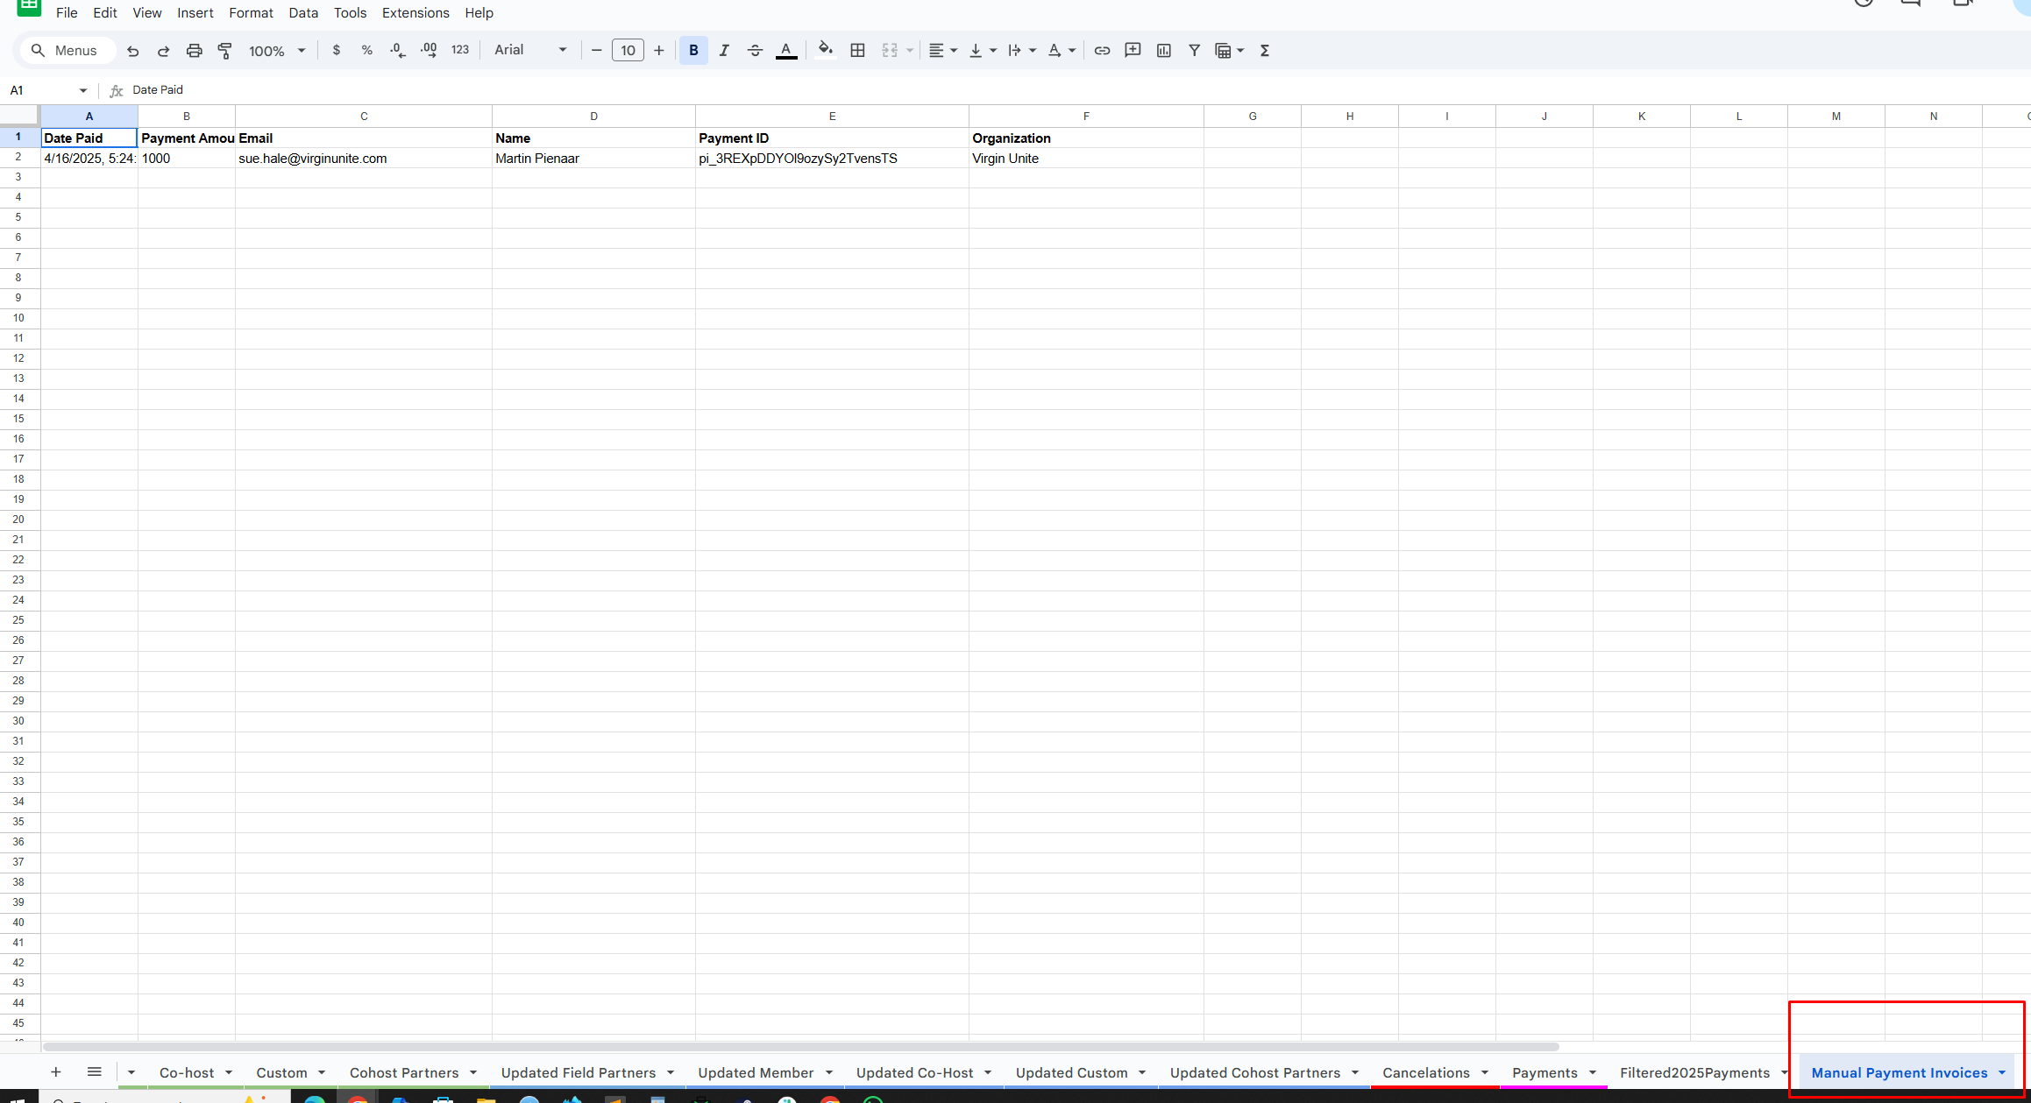Switch to the Cancelations sheet tab
Image resolution: width=2031 pixels, height=1103 pixels.
point(1425,1072)
